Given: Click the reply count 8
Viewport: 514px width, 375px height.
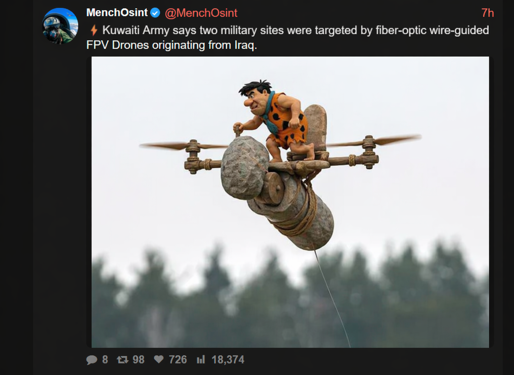Looking at the screenshot, I should point(105,360).
